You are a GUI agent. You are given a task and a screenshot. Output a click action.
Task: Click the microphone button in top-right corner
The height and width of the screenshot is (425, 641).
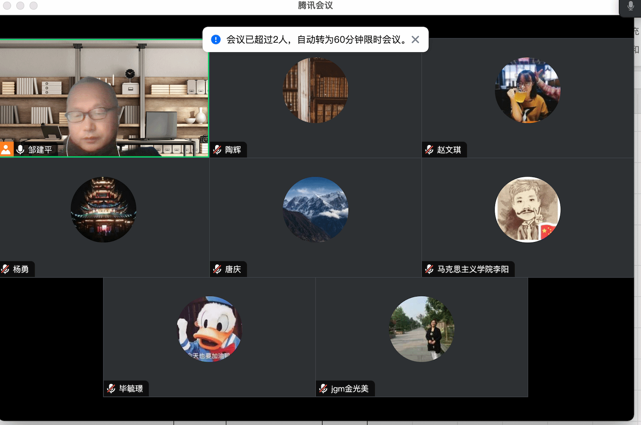(630, 6)
